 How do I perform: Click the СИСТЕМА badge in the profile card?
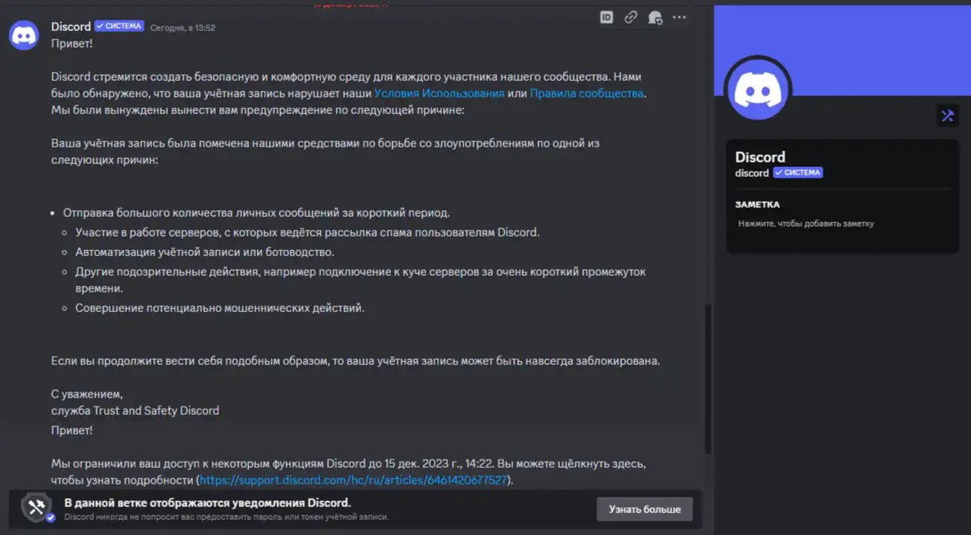[798, 173]
